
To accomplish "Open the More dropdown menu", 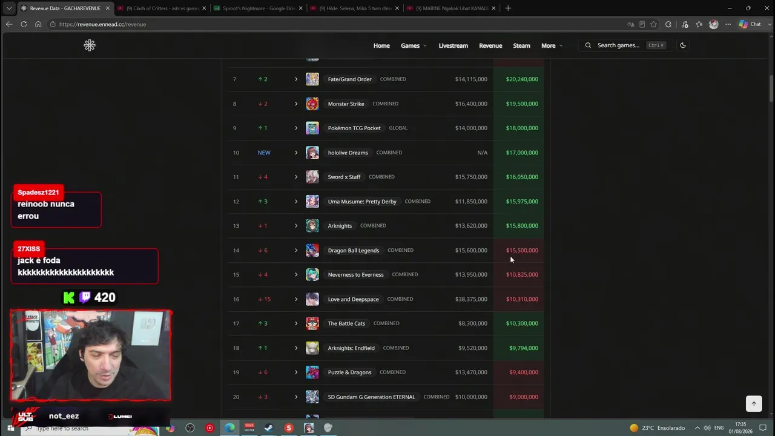I will tap(552, 45).
